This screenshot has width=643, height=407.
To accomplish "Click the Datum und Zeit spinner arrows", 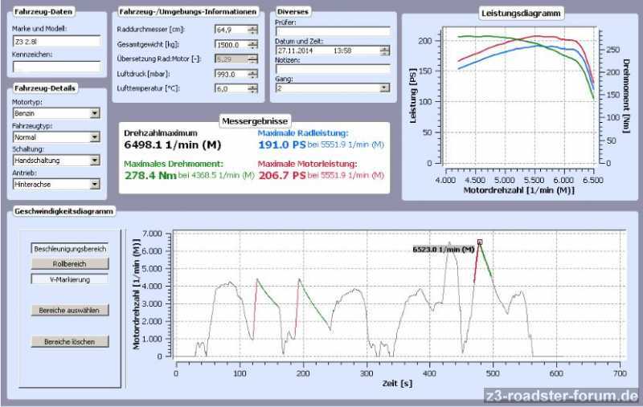I will pyautogui.click(x=384, y=50).
